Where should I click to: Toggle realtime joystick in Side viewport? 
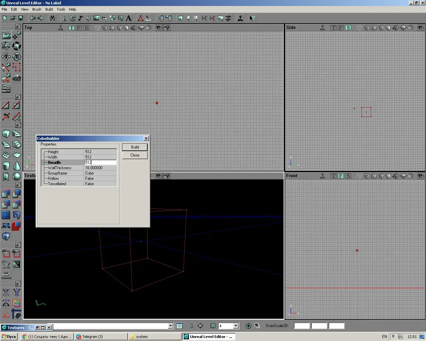[x=322, y=28]
